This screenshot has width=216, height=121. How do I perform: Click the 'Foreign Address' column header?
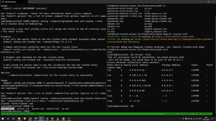coord(171,65)
